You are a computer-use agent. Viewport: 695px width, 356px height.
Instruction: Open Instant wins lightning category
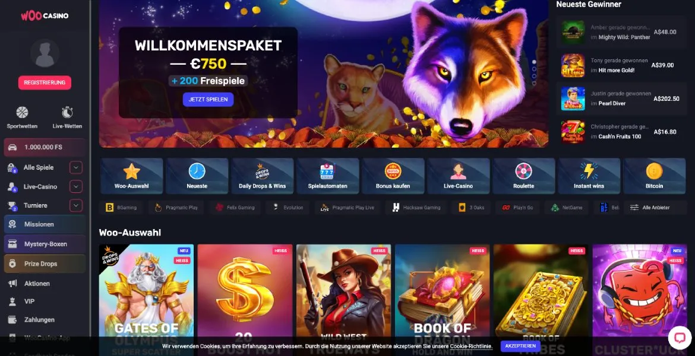coord(589,176)
